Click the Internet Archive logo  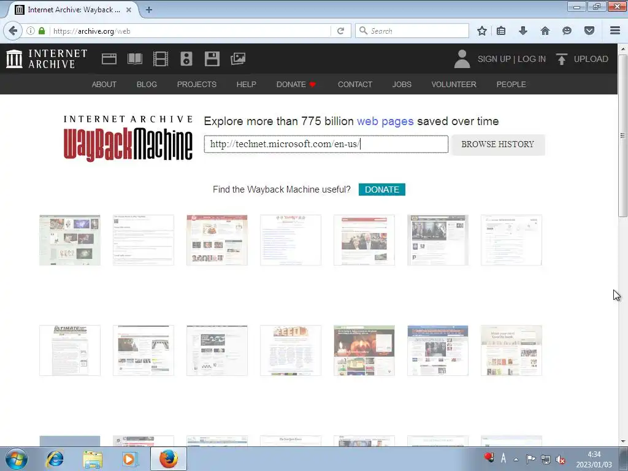47,59
